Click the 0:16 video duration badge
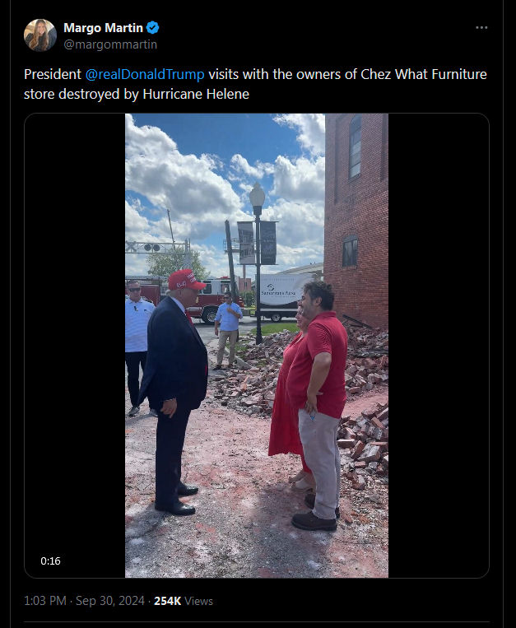 click(50, 561)
